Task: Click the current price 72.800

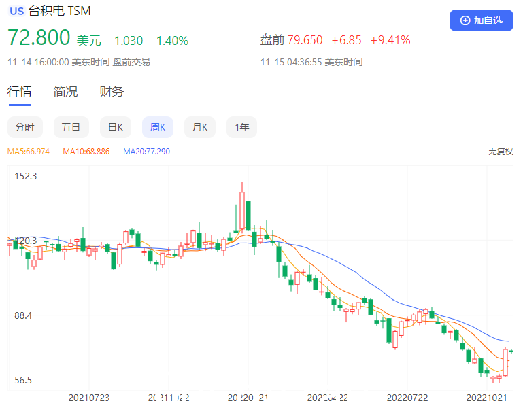Action: 39,37
